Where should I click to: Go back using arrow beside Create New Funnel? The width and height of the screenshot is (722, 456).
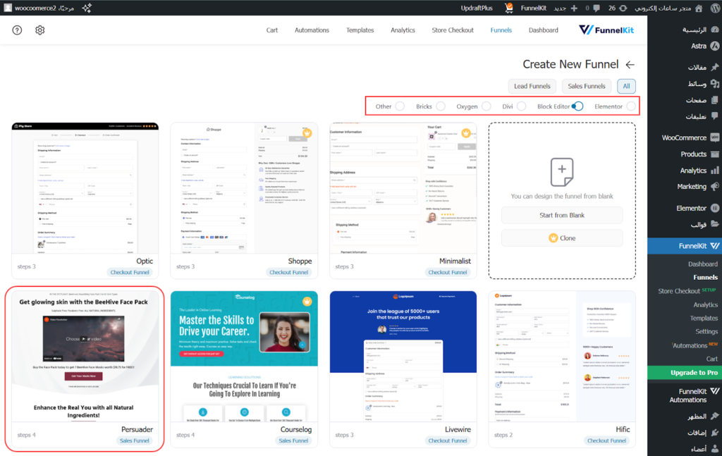click(630, 64)
